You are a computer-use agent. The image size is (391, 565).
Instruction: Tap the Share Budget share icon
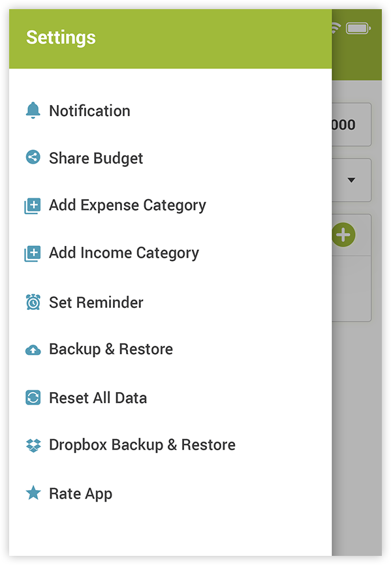[33, 157]
